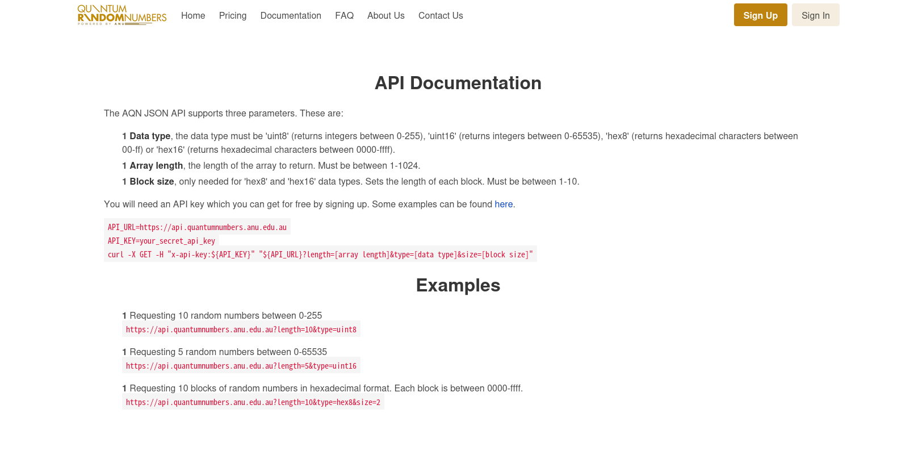This screenshot has height=463, width=914.
Task: Open the Pricing page
Action: [233, 16]
